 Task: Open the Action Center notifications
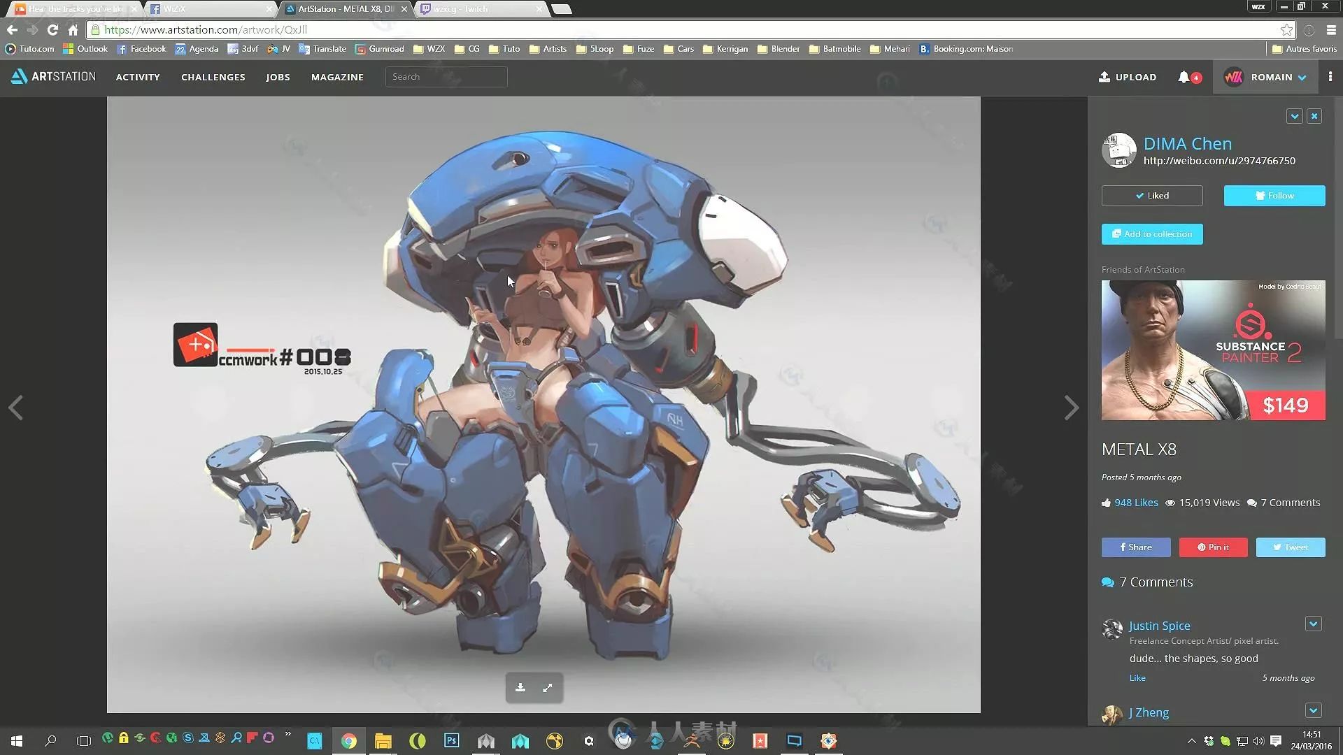[1276, 740]
